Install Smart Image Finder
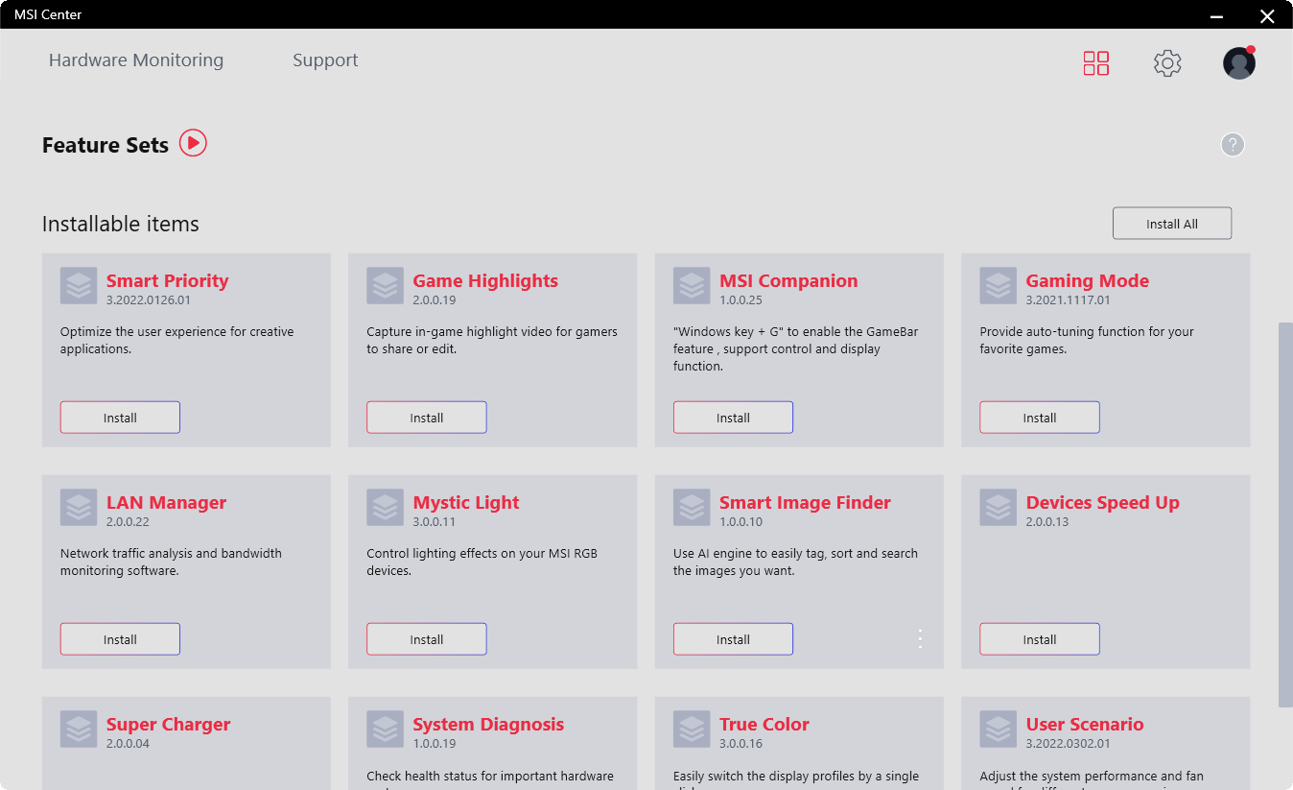The height and width of the screenshot is (790, 1293). (x=733, y=639)
